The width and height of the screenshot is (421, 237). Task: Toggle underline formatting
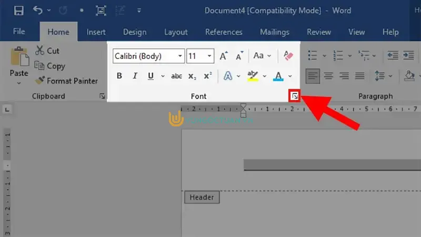pyautogui.click(x=151, y=76)
